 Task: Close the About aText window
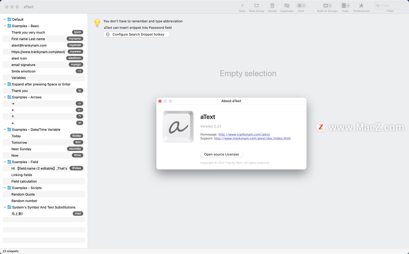point(160,101)
